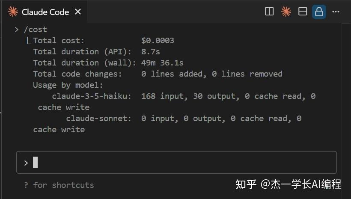The width and height of the screenshot is (351, 199).
Task: Click the block text cursor in the prompt
Action: tap(36, 162)
